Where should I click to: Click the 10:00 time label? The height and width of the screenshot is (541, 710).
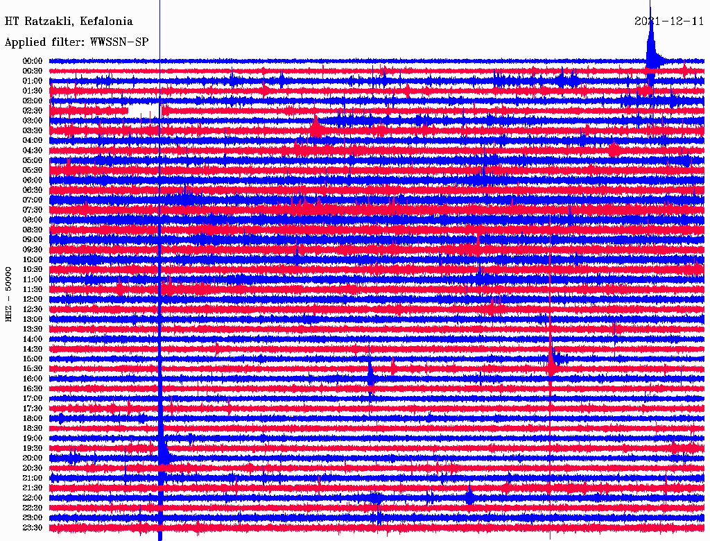click(33, 259)
